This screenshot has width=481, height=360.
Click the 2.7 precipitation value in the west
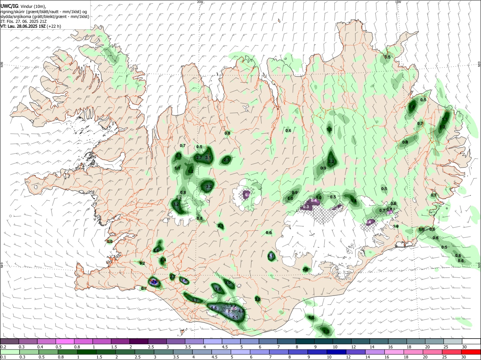tap(199, 158)
